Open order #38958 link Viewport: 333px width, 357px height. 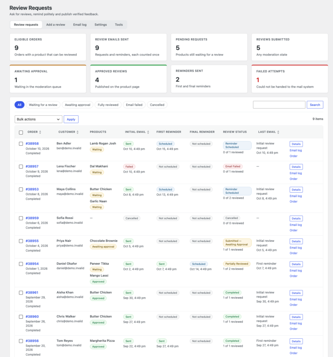click(32, 144)
